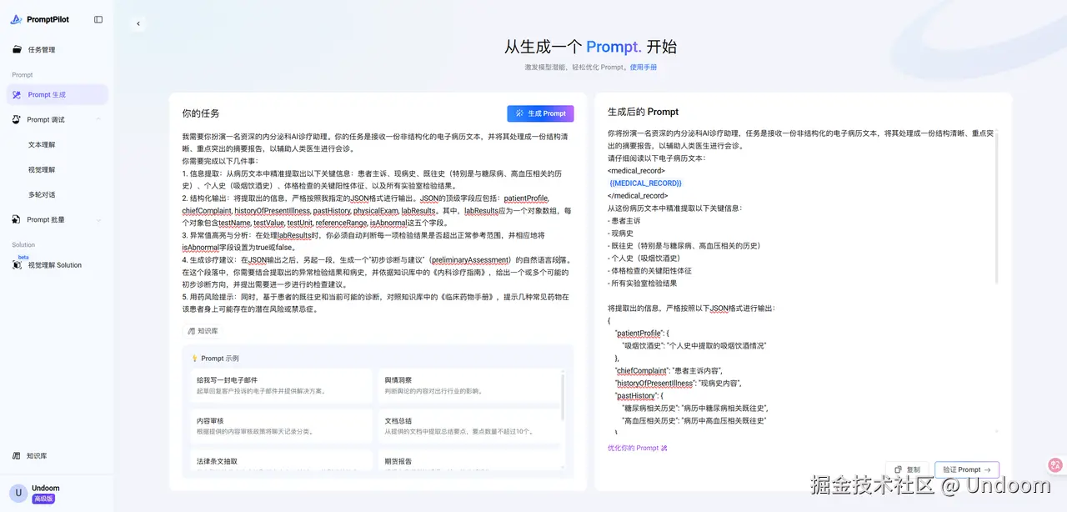This screenshot has width=1067, height=512.
Task: Open 文本理解 submenu item
Action: [42, 145]
